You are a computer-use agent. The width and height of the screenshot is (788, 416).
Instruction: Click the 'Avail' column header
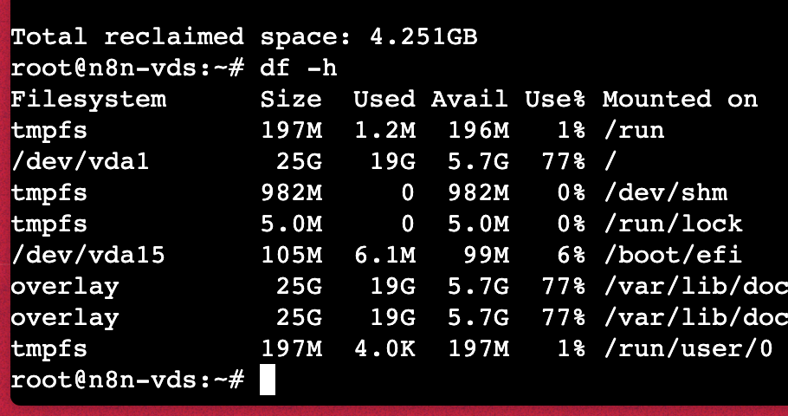point(470,99)
